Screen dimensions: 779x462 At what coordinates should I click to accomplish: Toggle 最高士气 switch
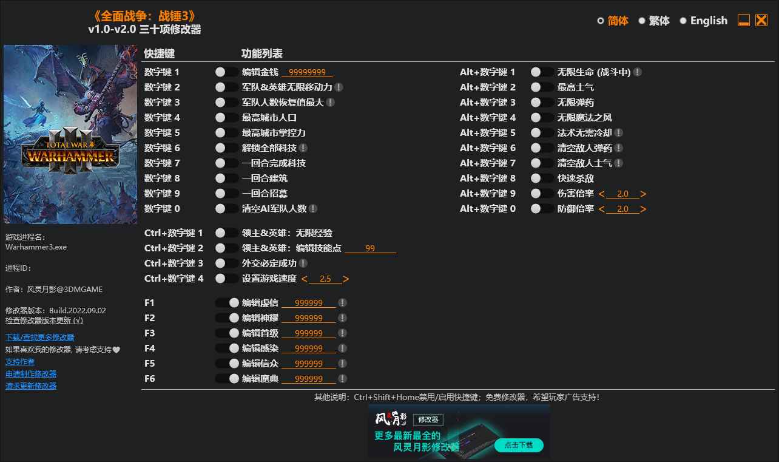[x=542, y=87]
